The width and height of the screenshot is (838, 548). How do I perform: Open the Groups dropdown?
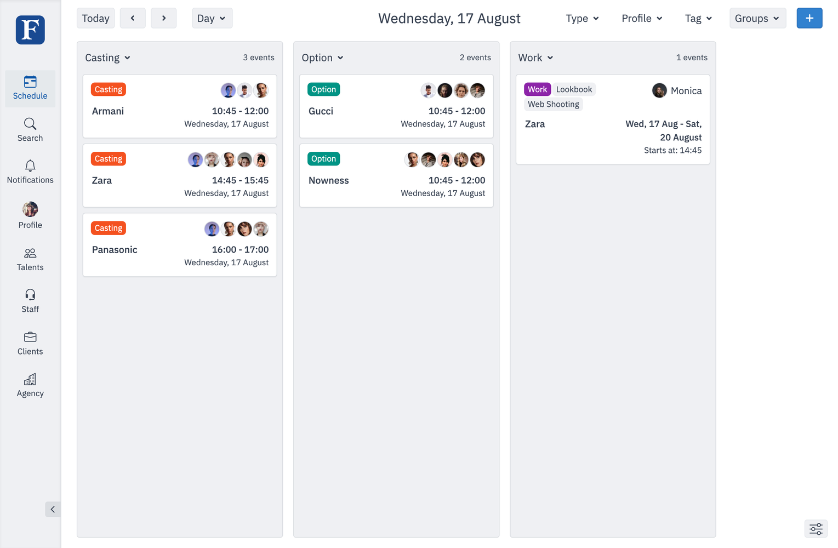[x=757, y=18]
